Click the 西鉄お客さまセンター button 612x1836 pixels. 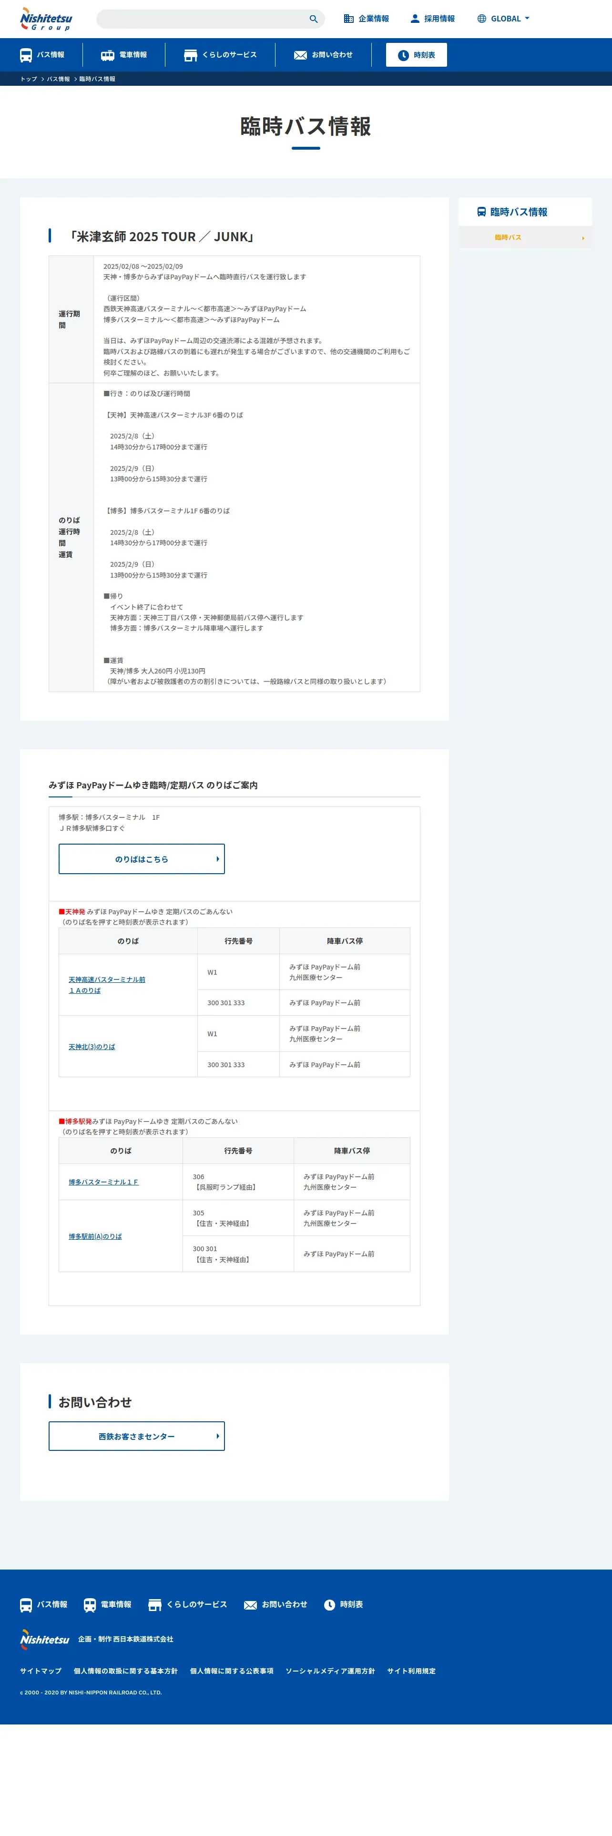tap(137, 1436)
